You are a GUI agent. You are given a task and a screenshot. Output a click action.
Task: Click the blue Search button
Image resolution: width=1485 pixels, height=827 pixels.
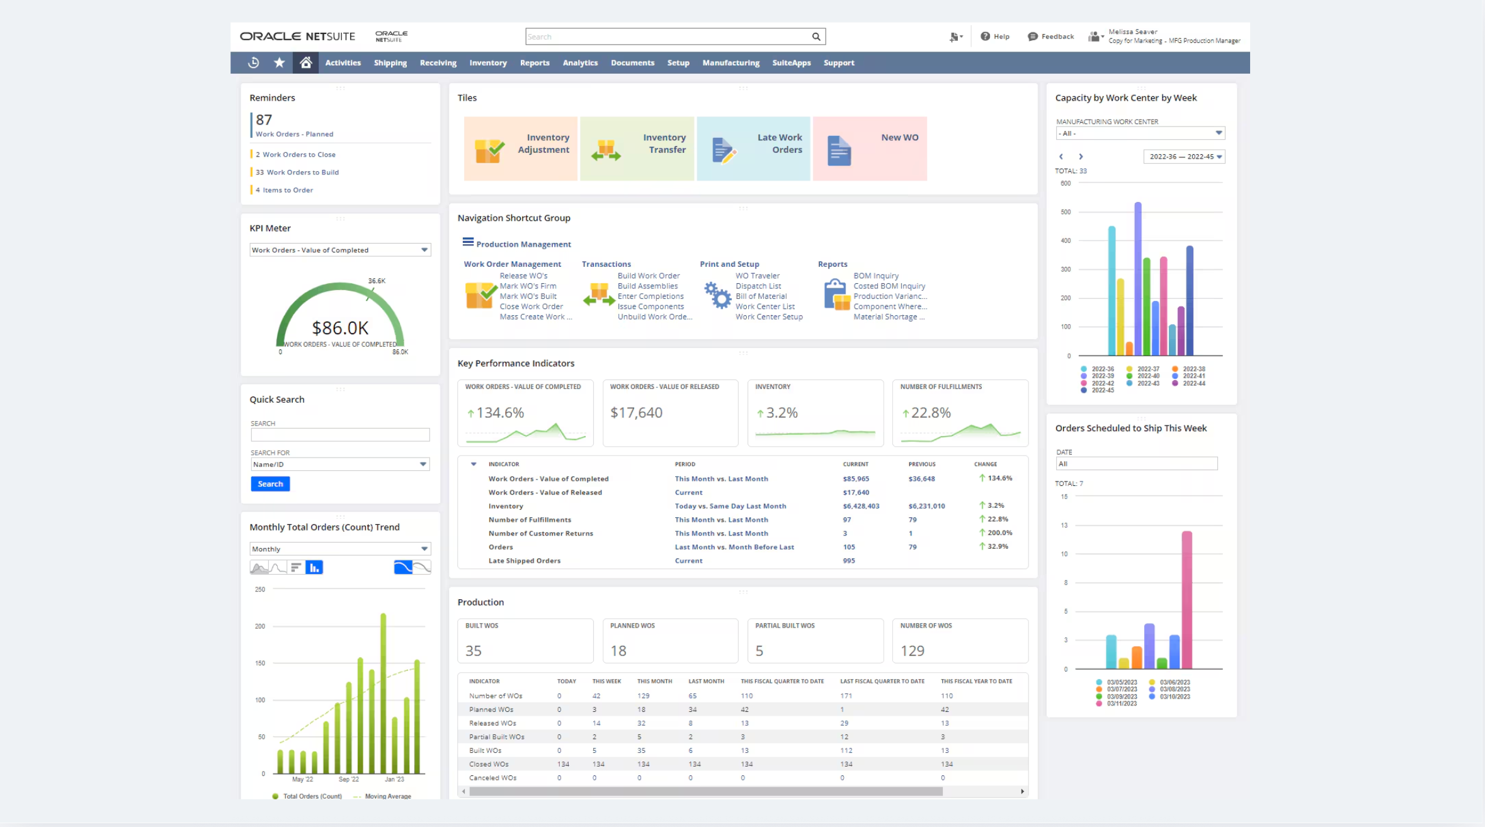point(270,484)
